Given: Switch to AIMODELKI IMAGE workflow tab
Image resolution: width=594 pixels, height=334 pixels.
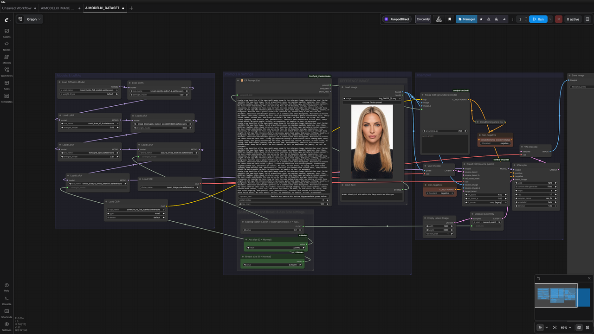Looking at the screenshot, I should (x=60, y=8).
